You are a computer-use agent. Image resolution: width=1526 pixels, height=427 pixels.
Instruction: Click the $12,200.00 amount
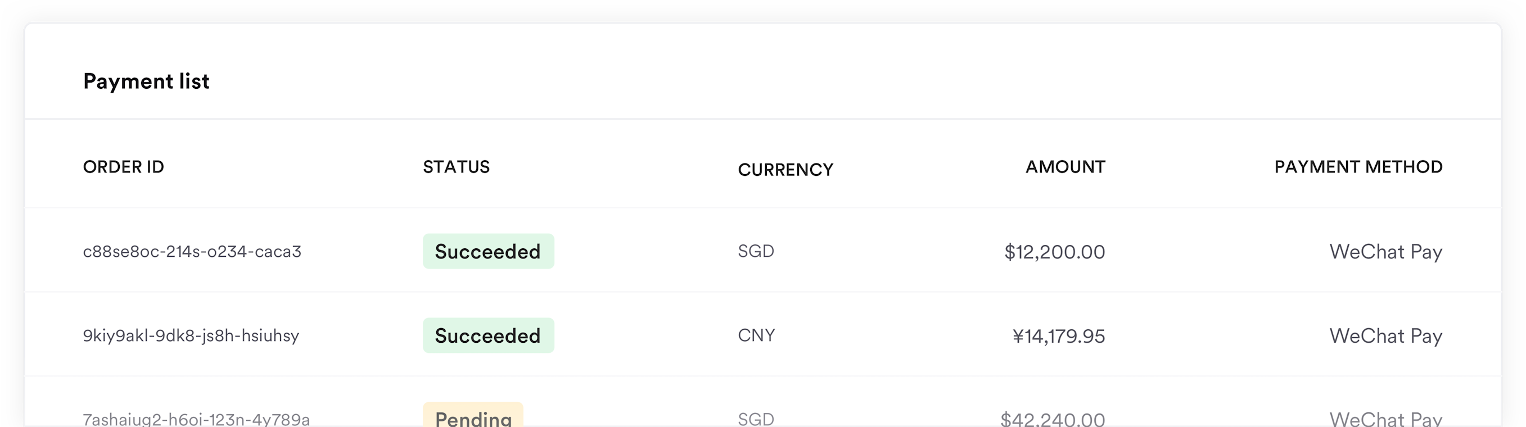1054,252
